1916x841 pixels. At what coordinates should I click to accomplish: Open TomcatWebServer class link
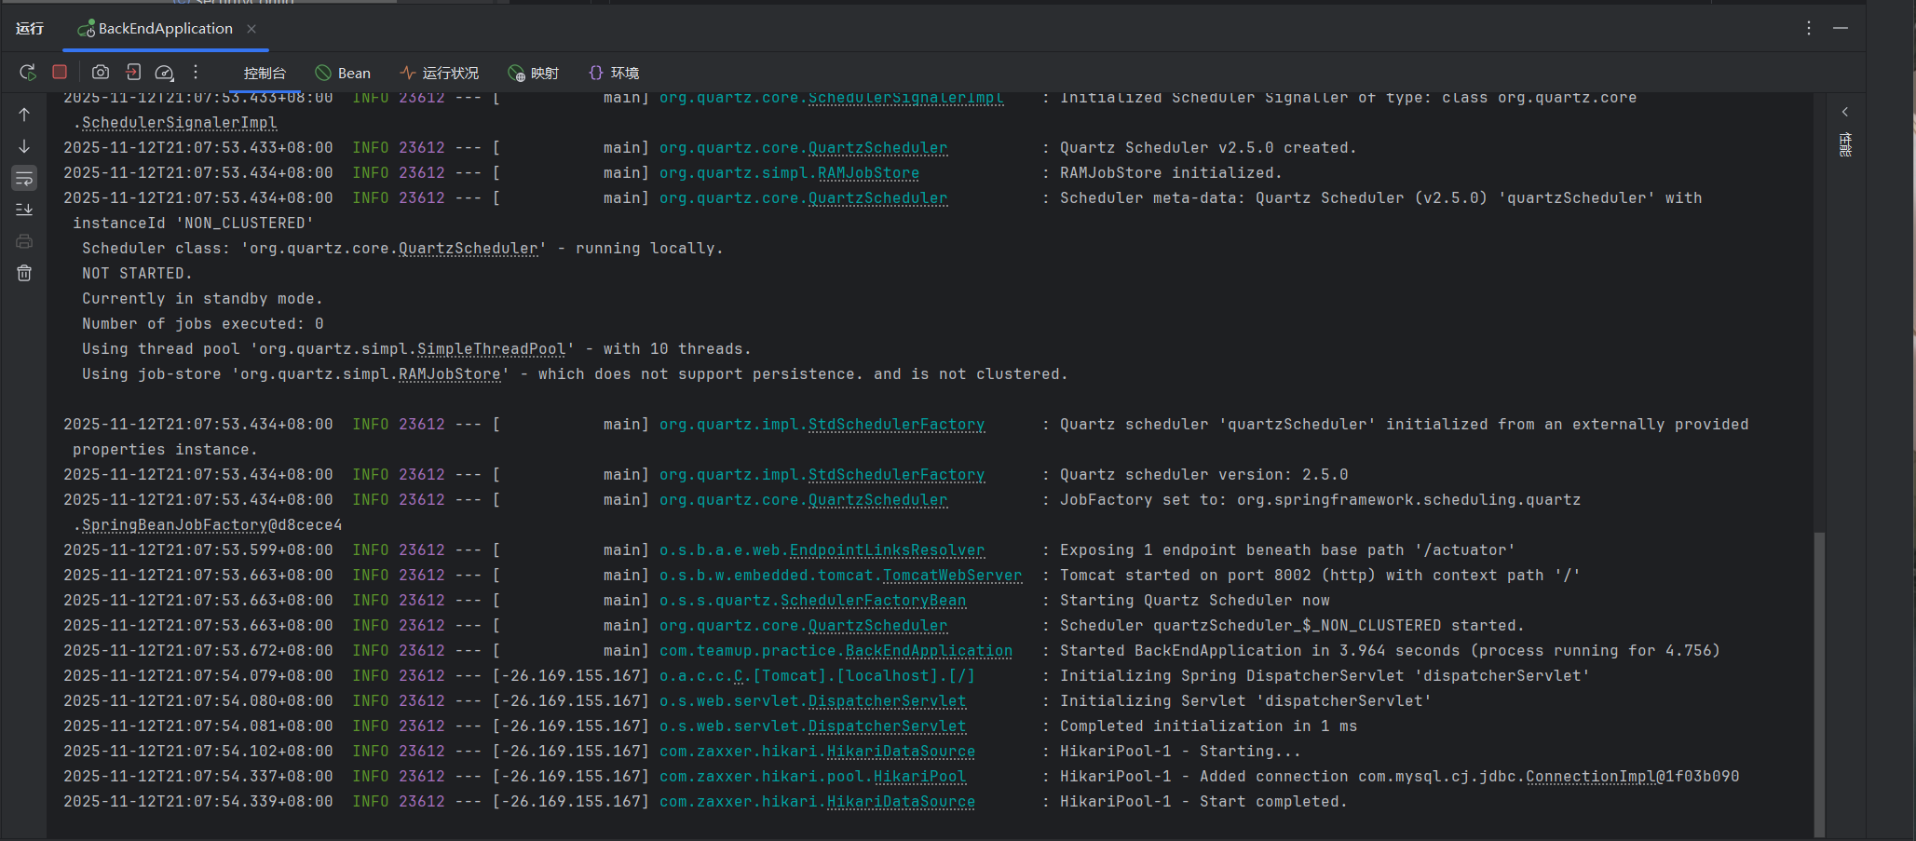click(952, 576)
